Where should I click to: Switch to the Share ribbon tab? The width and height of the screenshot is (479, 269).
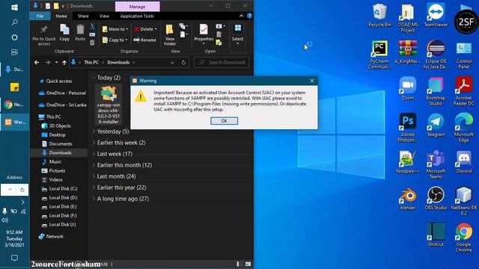coord(83,16)
